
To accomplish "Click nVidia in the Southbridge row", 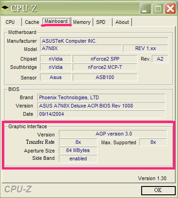I will point(56,67).
